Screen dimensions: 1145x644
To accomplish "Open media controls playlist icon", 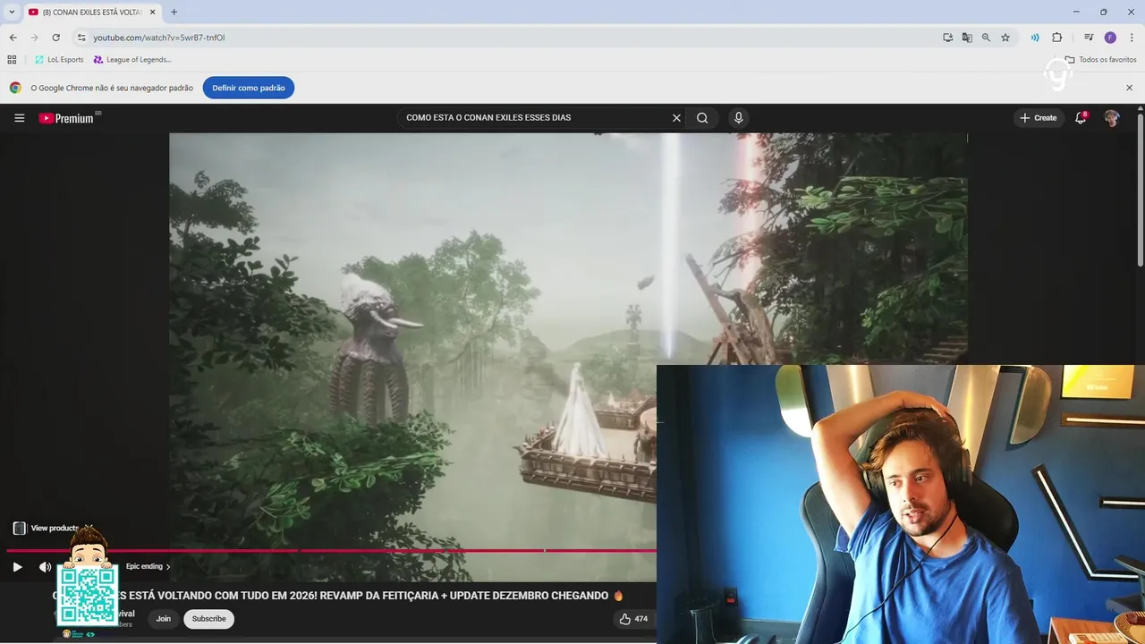I will (1089, 38).
